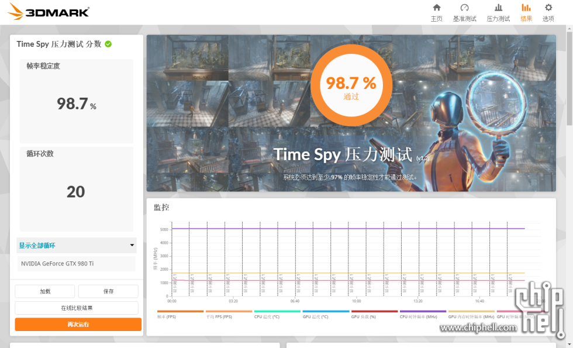
Task: Expand the 显示全部循环 dropdown
Action: (77, 245)
